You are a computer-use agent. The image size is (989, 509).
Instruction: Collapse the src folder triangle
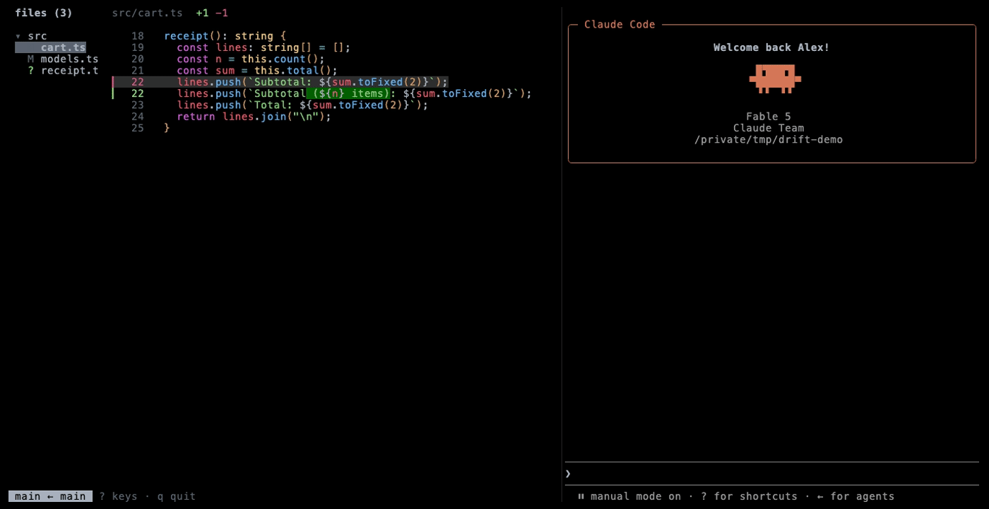[18, 36]
